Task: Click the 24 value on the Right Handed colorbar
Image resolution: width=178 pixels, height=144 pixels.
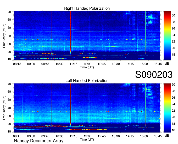Action: 173,35
